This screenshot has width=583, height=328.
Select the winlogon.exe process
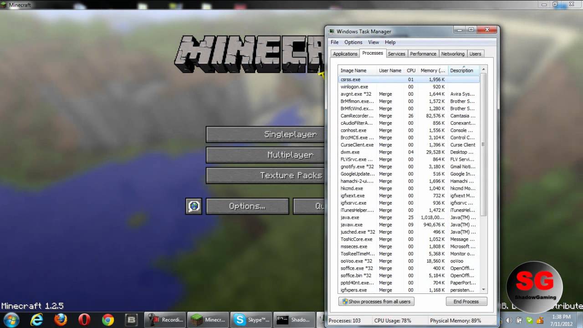click(409, 87)
